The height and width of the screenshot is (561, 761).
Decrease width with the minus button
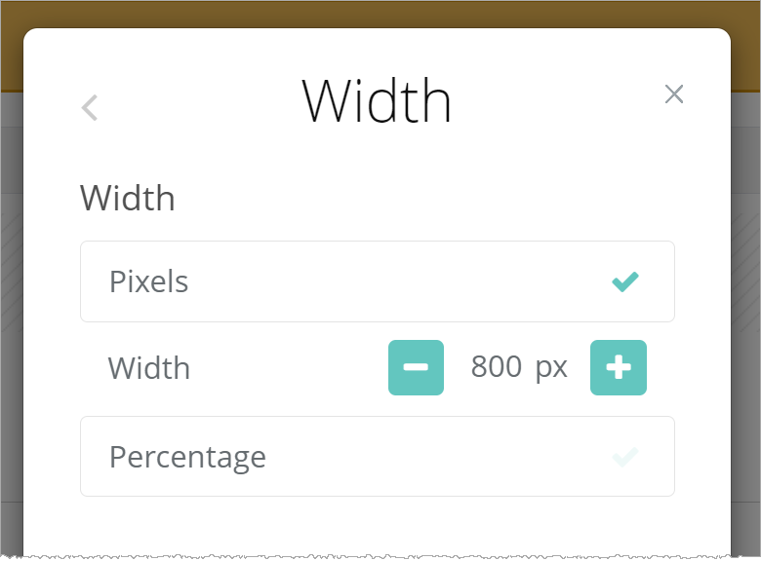point(416,367)
